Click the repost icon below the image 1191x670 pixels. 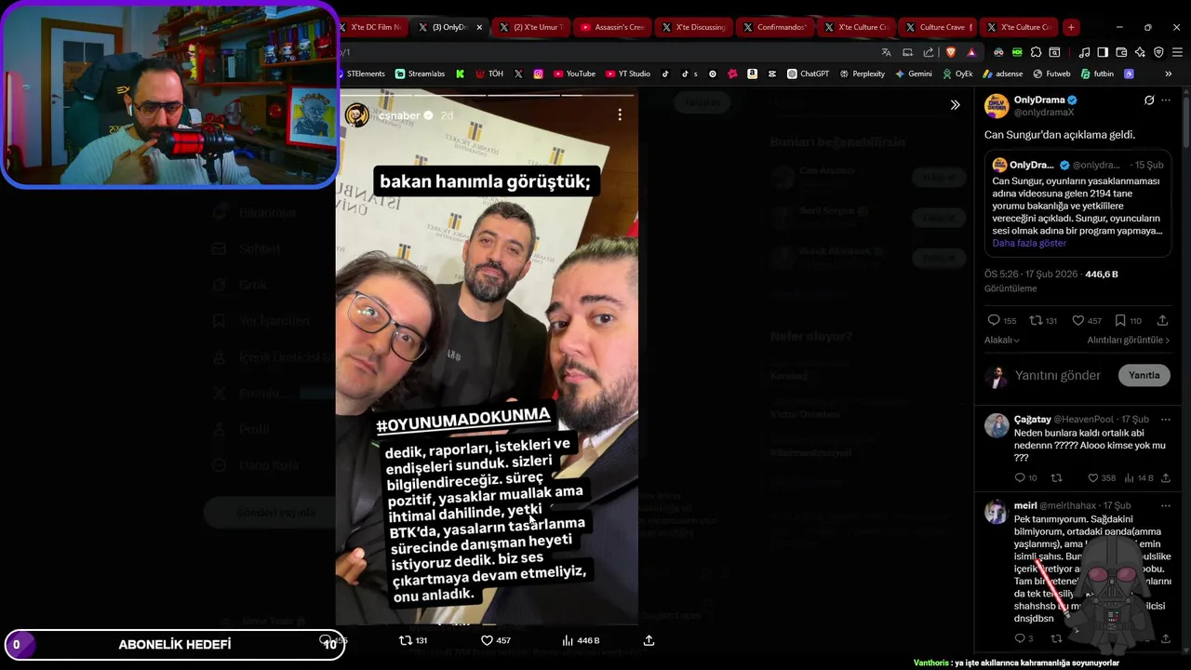click(406, 640)
